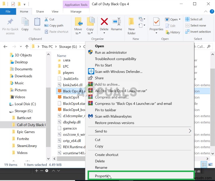Image resolution: width=215 pixels, height=181 pixels.
Task: Click the Pin to Quick access icon
Action: coord(10,21)
